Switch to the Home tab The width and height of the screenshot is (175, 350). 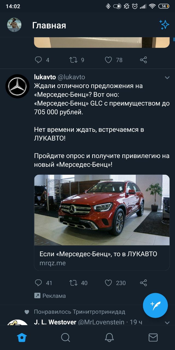[x=22, y=337]
